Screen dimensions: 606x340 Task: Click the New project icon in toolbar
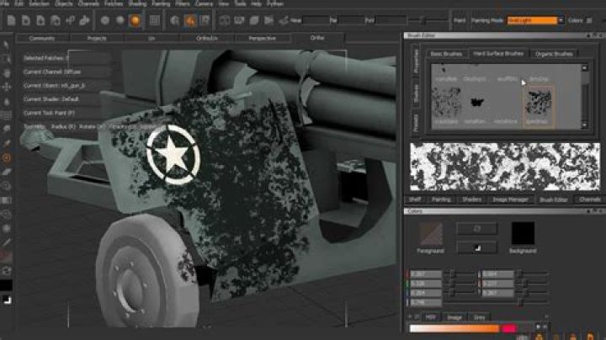point(11,20)
